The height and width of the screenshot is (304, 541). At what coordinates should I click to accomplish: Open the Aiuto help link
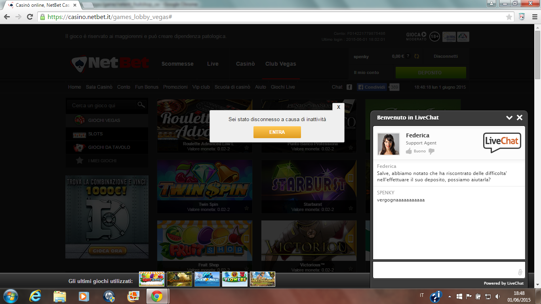[261, 87]
